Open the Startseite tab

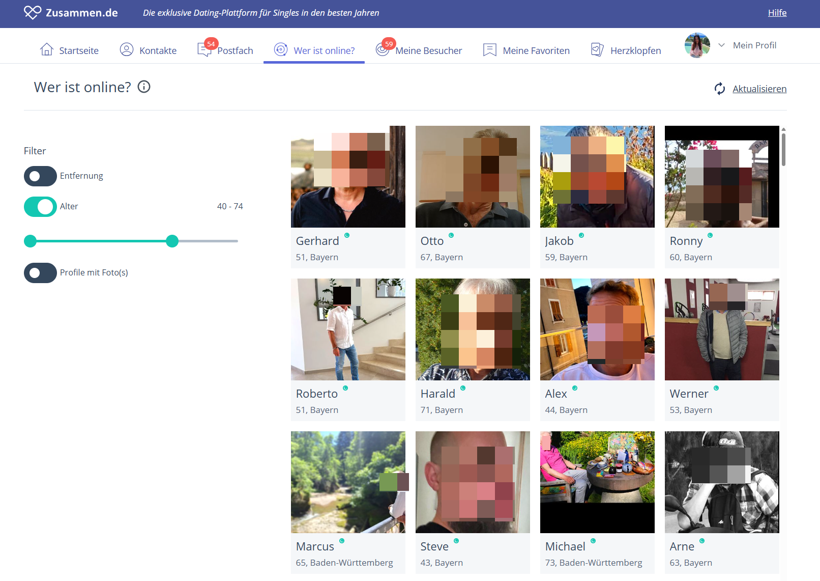point(69,50)
